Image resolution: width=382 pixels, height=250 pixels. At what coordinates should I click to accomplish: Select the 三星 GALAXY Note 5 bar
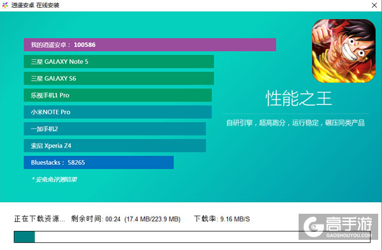118,62
